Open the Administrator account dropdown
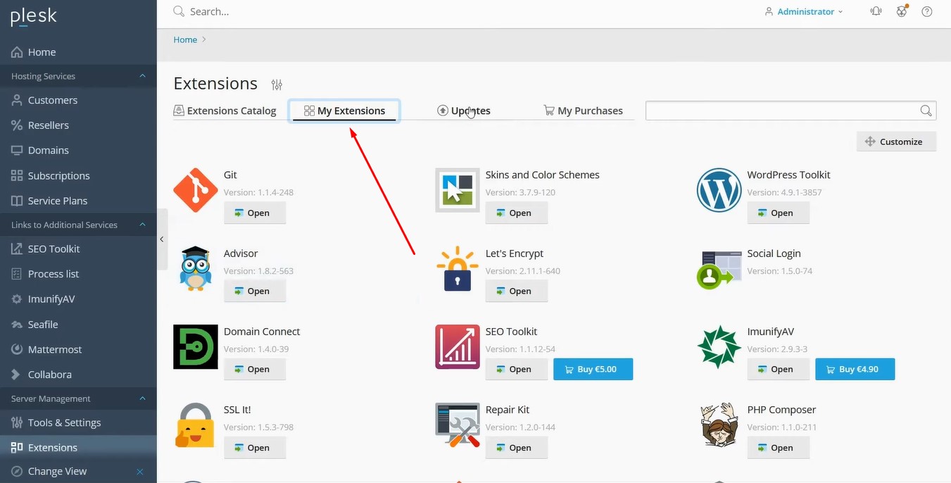 coord(804,12)
